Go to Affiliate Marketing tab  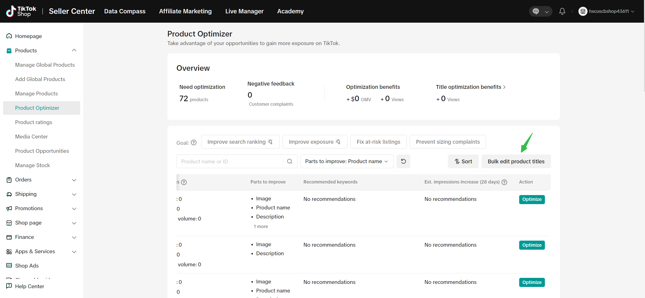coord(185,11)
